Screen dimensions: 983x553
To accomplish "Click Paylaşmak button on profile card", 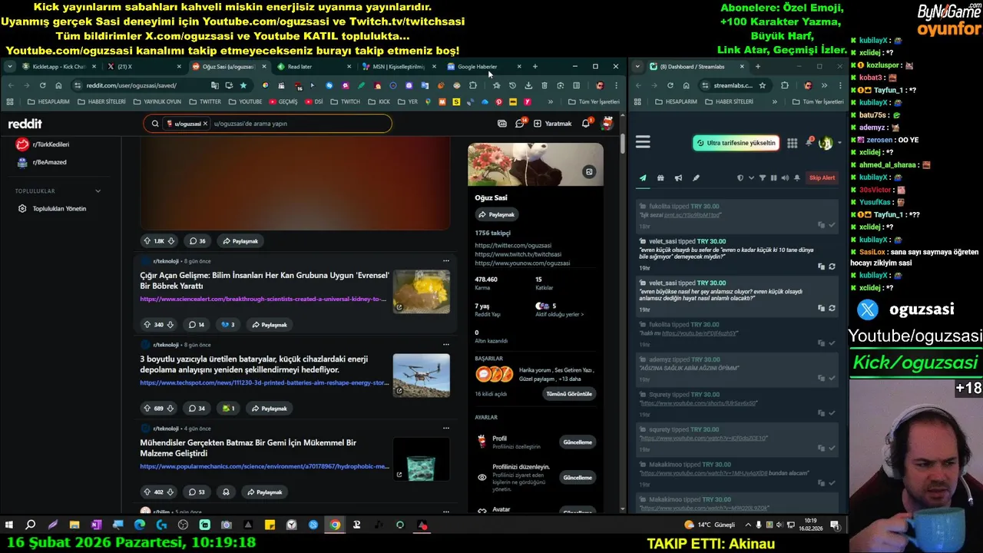I will click(x=497, y=214).
